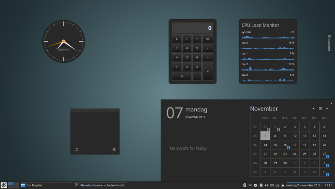335x189 pixels.
Task: Switch to the Dolphin taskbar window
Action: 47,186
